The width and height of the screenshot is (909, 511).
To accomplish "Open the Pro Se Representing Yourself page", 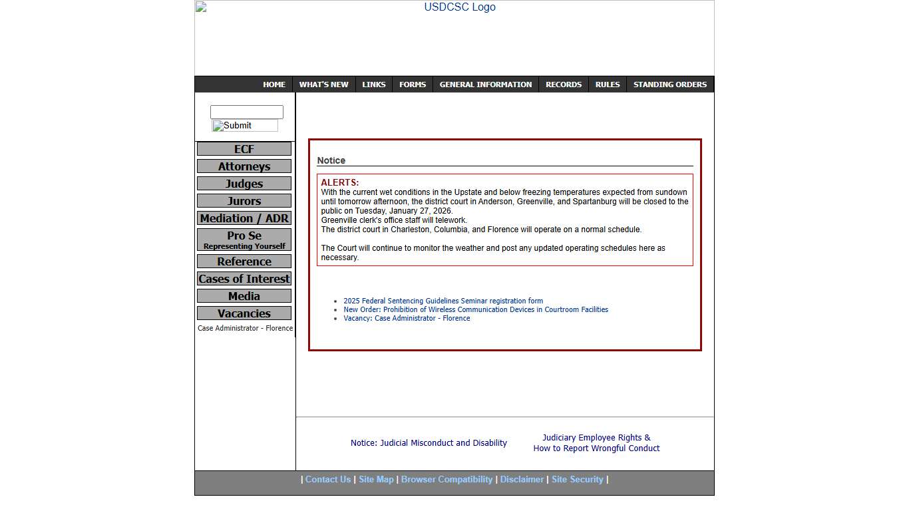I will click(244, 240).
